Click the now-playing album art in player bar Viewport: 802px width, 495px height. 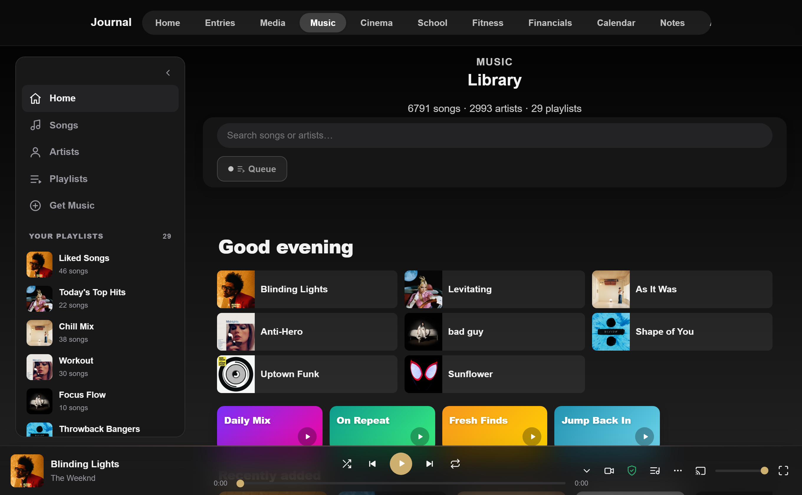27,471
